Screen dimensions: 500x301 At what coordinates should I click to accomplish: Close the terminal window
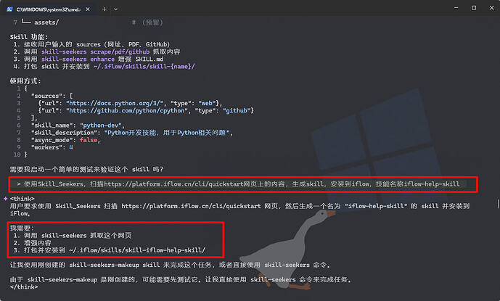(x=485, y=9)
